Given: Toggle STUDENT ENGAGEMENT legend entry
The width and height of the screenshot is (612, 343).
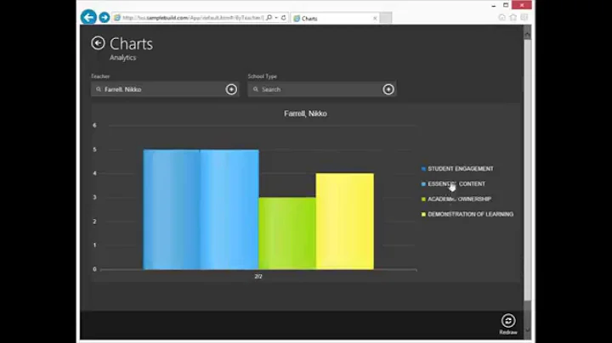Looking at the screenshot, I should [x=457, y=168].
